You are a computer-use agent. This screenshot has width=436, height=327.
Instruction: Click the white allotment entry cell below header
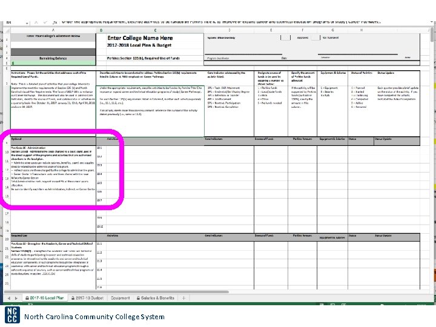pyautogui.click(x=53, y=45)
